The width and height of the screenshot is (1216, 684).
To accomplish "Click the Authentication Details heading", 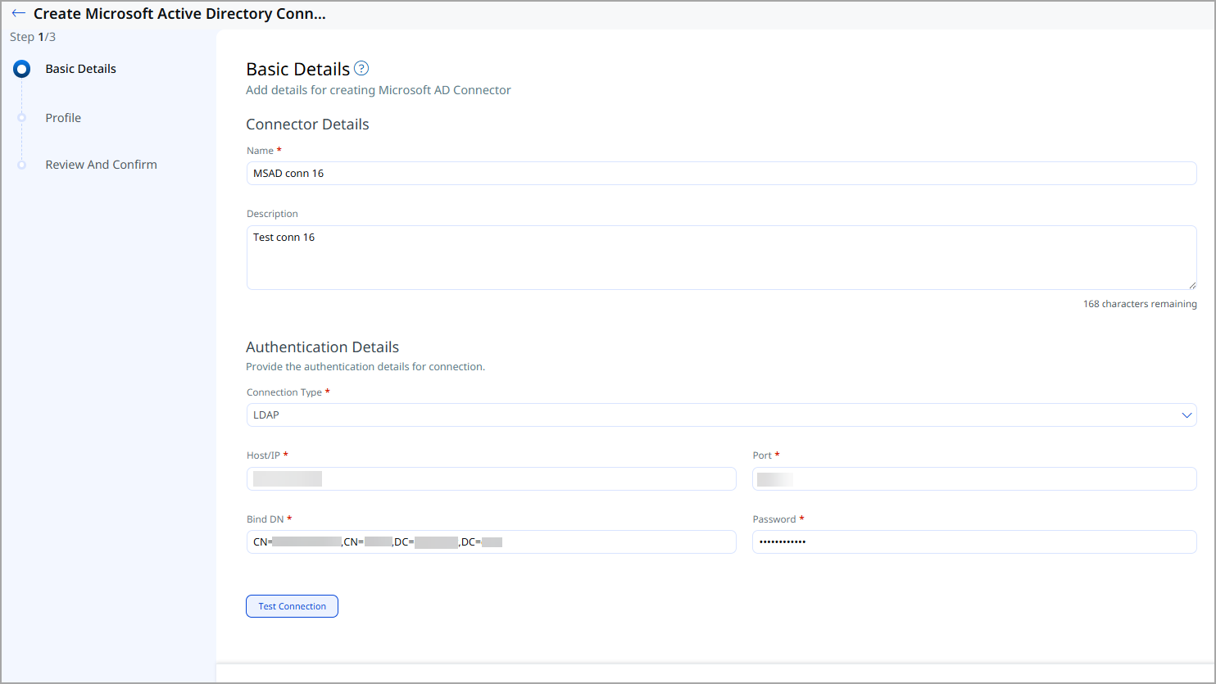I will click(322, 347).
